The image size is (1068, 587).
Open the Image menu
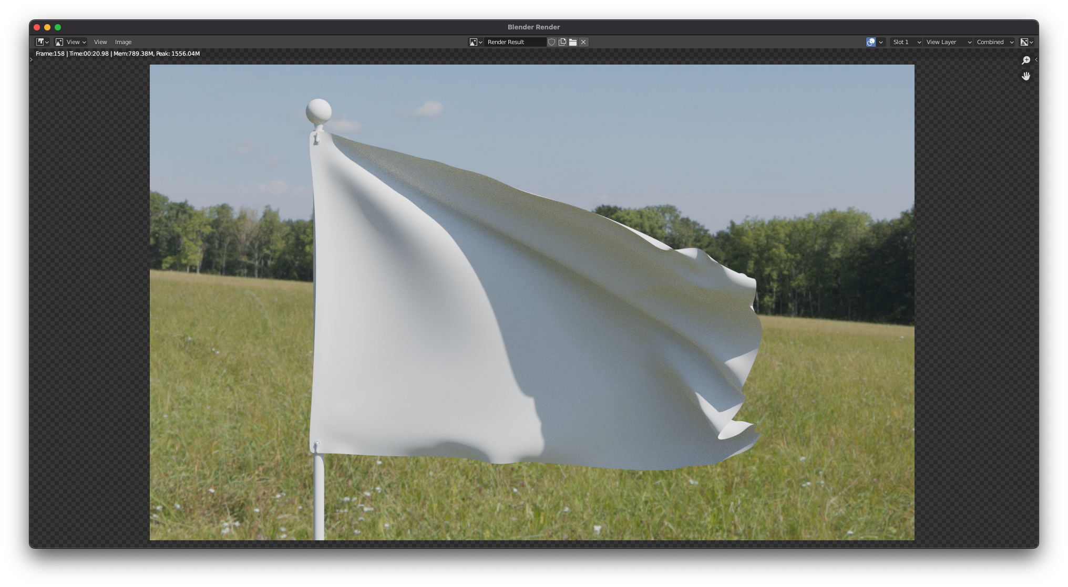click(x=124, y=42)
